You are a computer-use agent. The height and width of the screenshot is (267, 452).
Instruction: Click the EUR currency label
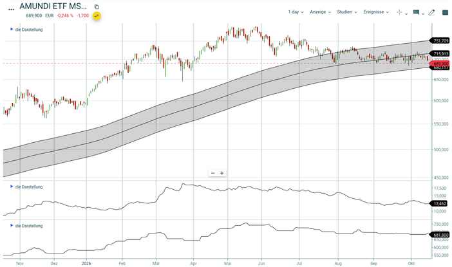pyautogui.click(x=50, y=15)
